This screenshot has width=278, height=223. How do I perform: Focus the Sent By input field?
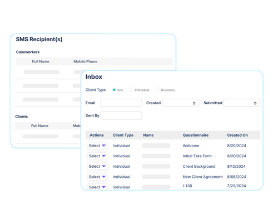click(x=121, y=115)
